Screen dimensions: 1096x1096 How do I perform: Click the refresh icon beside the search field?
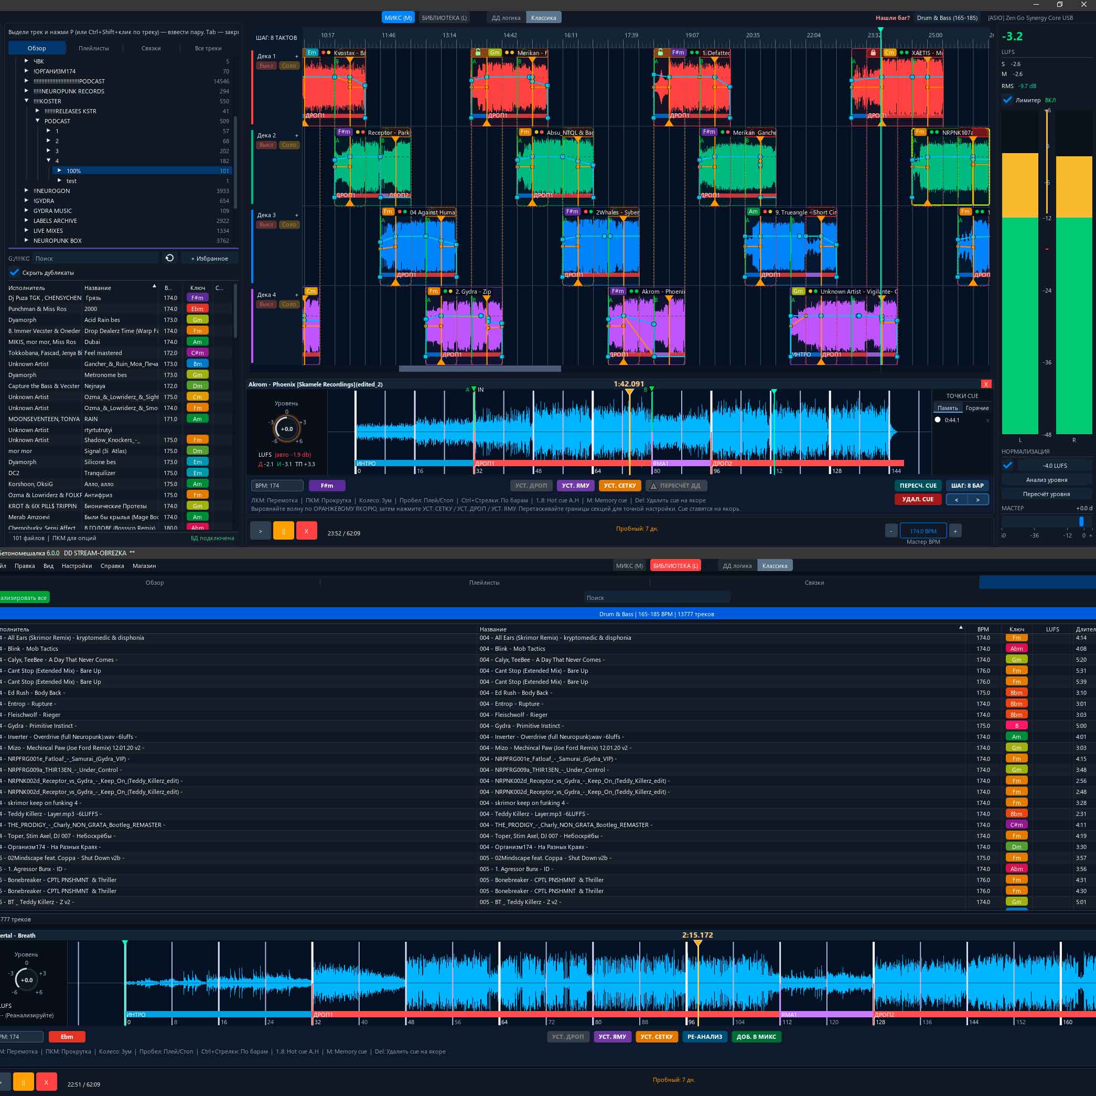click(169, 258)
